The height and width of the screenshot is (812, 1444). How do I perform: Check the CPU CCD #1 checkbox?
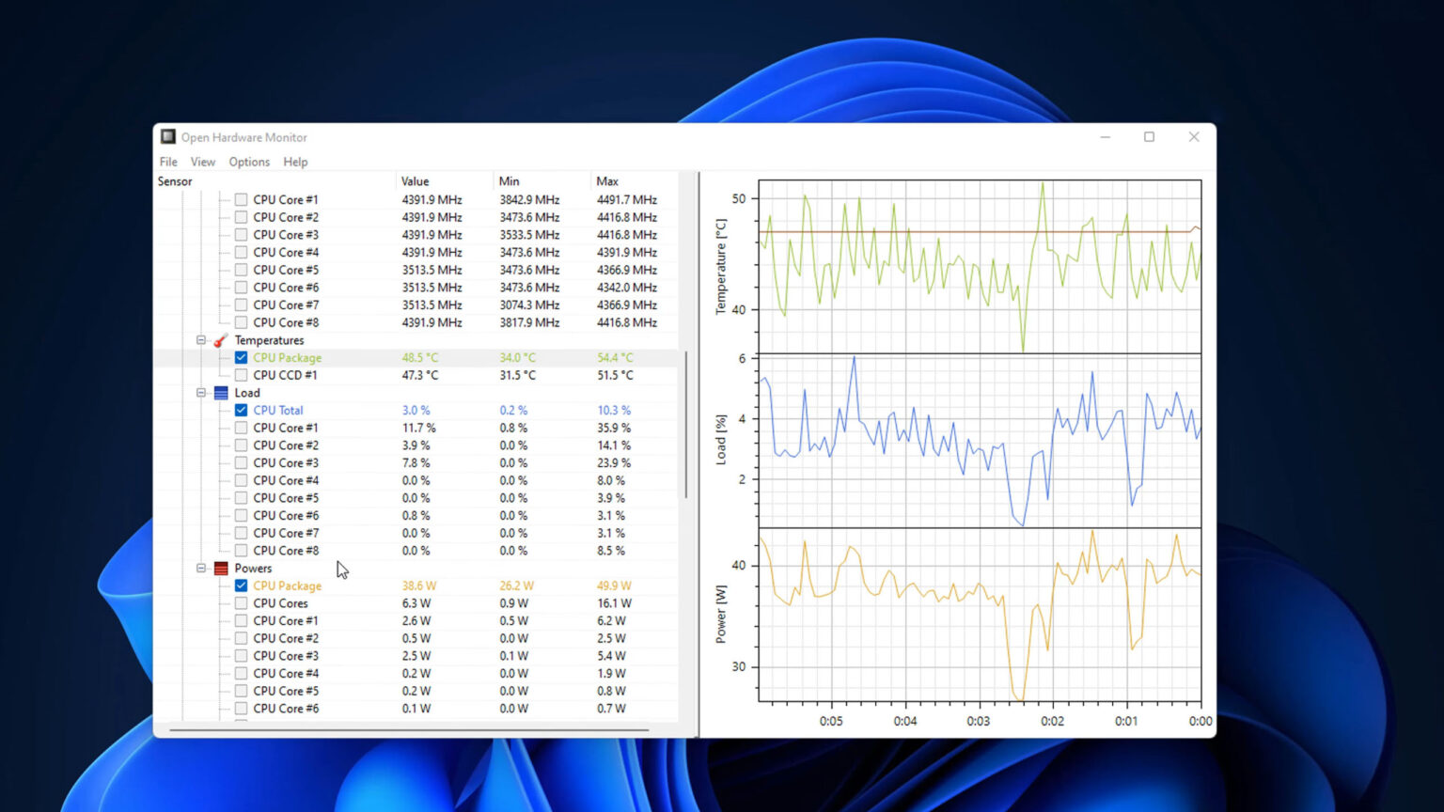[241, 374]
